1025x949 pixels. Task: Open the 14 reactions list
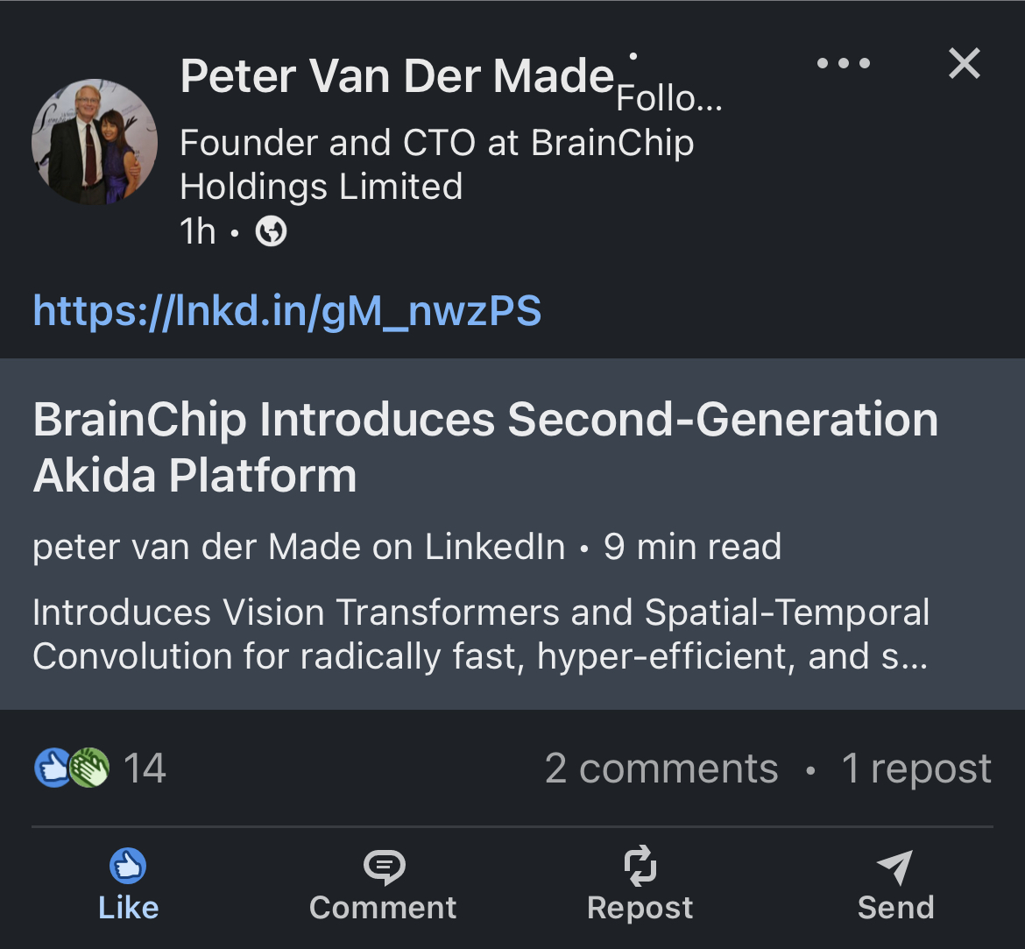click(x=145, y=768)
